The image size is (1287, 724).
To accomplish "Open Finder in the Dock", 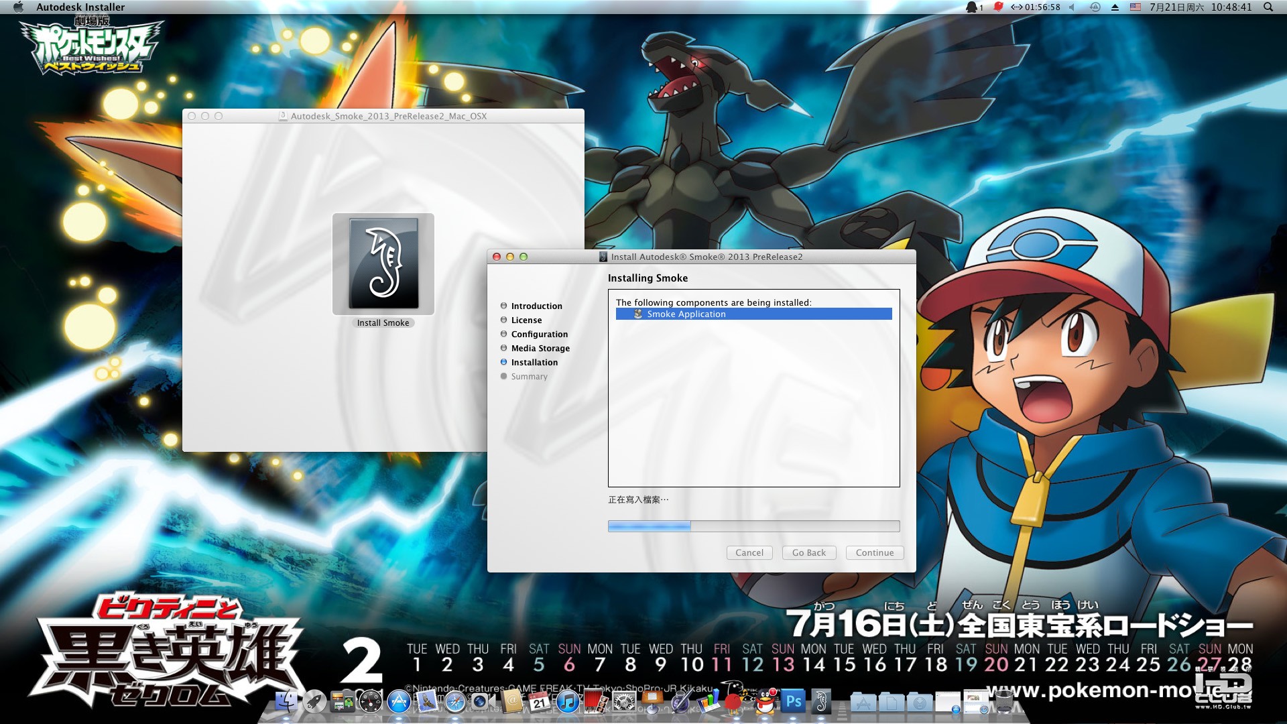I will click(286, 701).
